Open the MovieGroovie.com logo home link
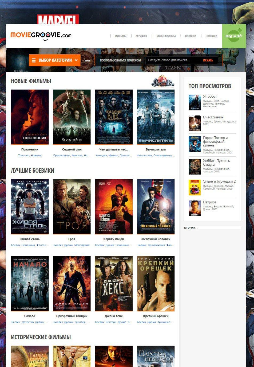Image resolution: width=254 pixels, height=367 pixels. coord(41,36)
